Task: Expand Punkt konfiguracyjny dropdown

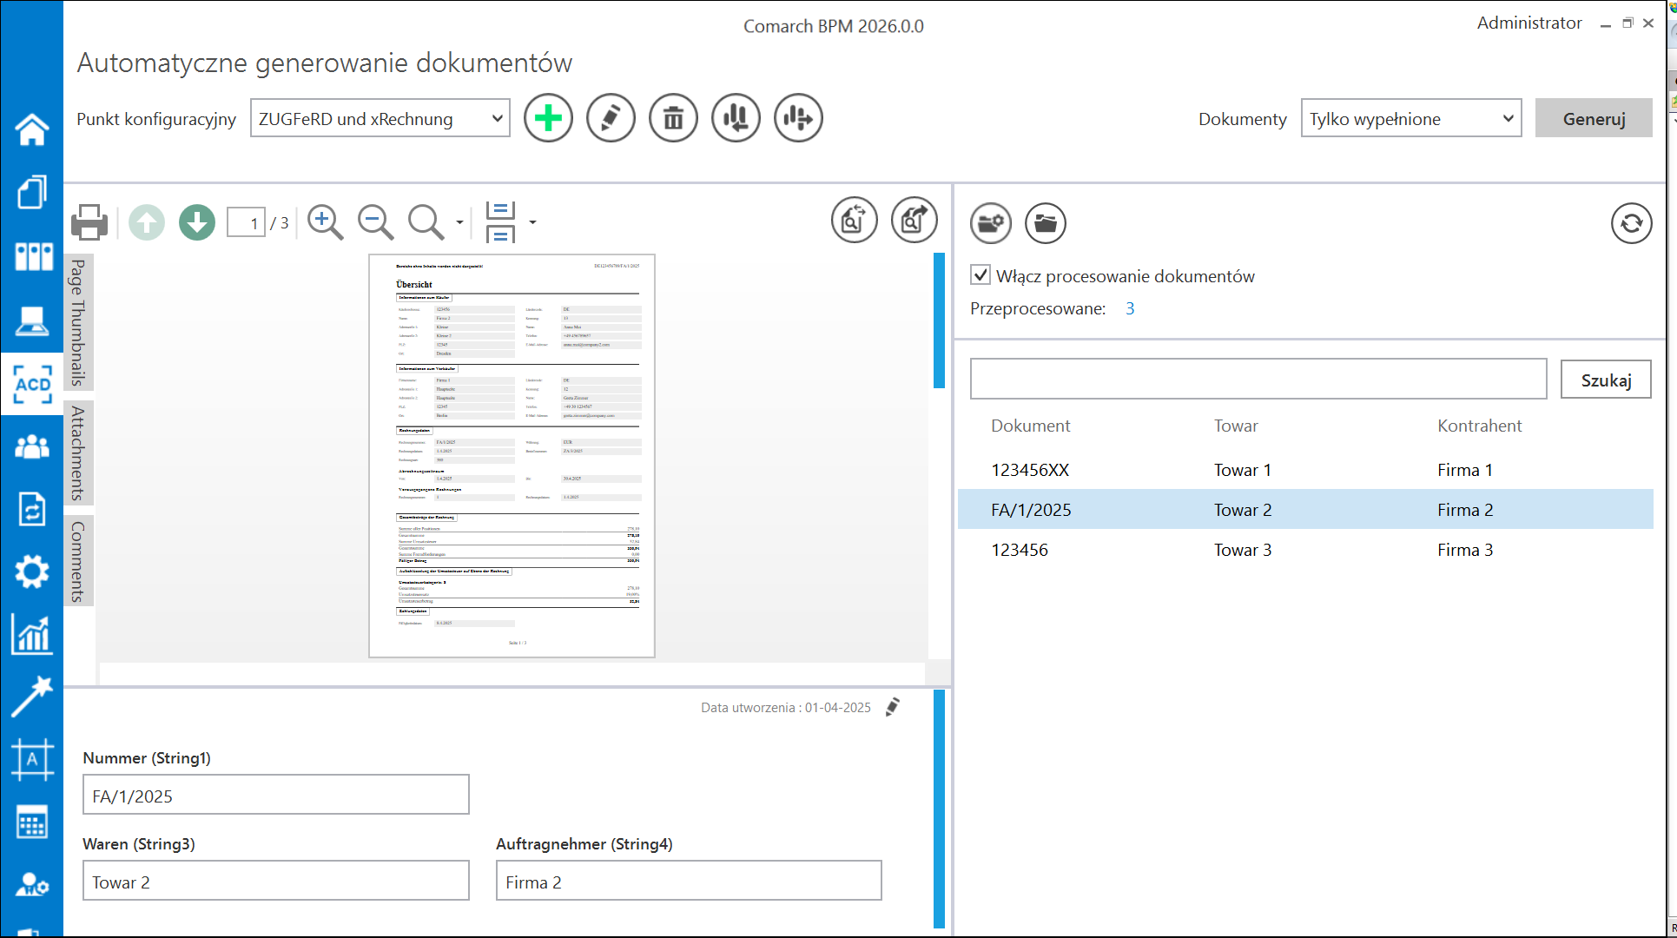Action: pos(497,118)
